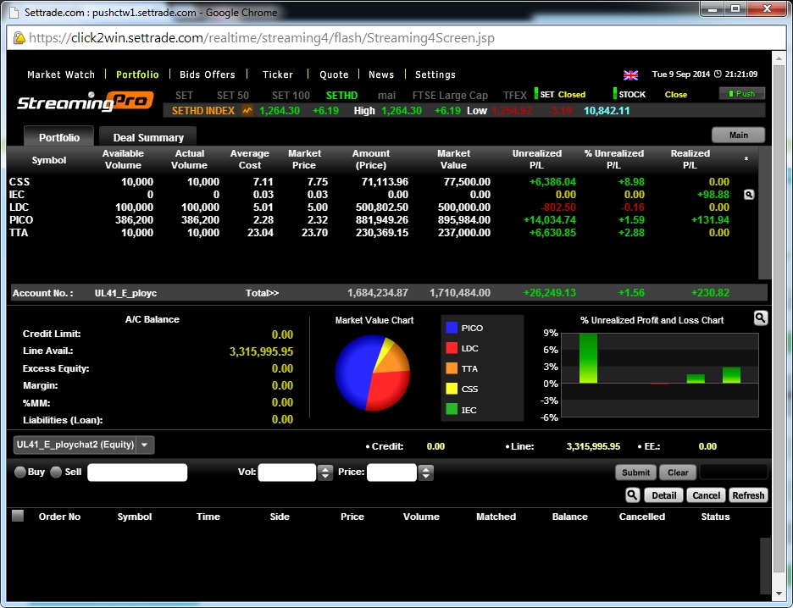The image size is (793, 608).
Task: Select the mai index tab
Action: click(x=386, y=95)
